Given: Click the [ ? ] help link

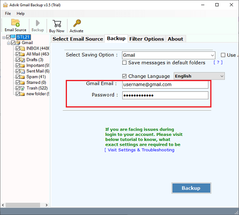Looking at the screenshot, I should [218, 62].
